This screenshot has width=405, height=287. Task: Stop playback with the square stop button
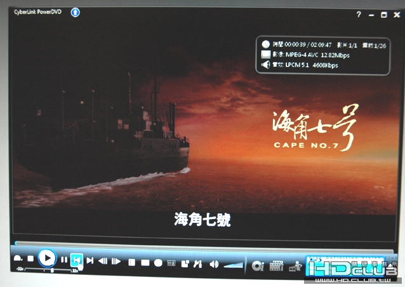coord(30,258)
